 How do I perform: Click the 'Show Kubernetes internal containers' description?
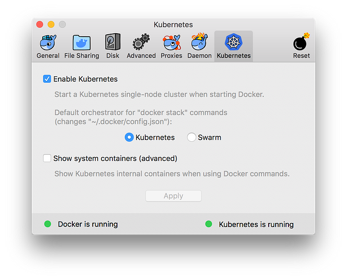(172, 174)
